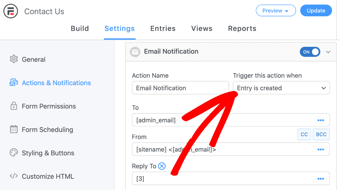
Task: Open the General settings via gear icon
Action: pos(13,59)
